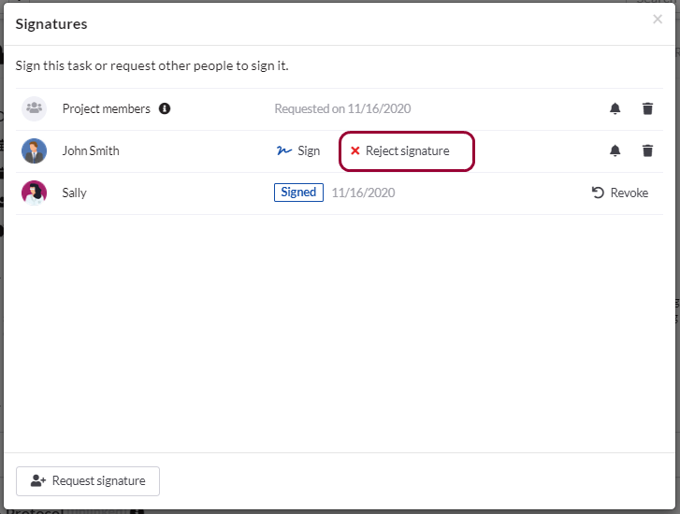Click the info icon beside Project members
The width and height of the screenshot is (680, 514).
tap(165, 108)
